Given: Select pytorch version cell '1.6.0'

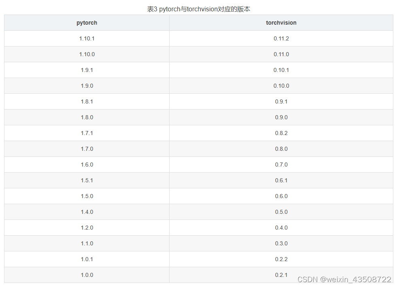Looking at the screenshot, I should [x=87, y=165].
